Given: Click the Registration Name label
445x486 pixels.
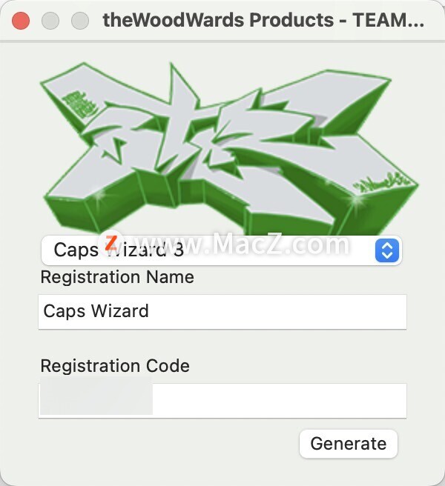Looking at the screenshot, I should pos(117,277).
